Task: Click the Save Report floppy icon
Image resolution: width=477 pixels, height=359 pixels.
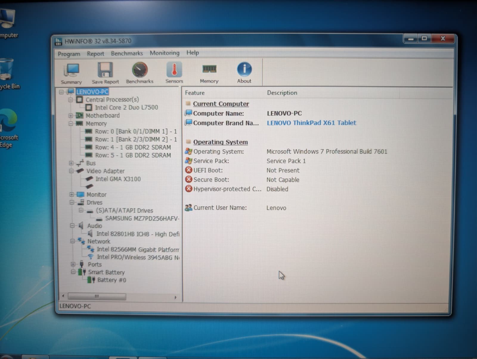Action: 105,70
